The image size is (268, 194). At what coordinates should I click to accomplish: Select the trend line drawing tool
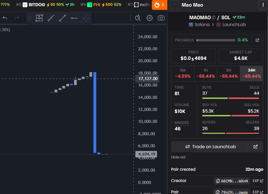51,18
